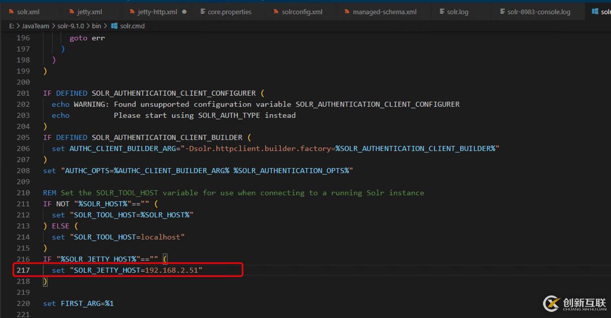
Task: Click the text file icon on solr.log tab
Action: (442, 12)
